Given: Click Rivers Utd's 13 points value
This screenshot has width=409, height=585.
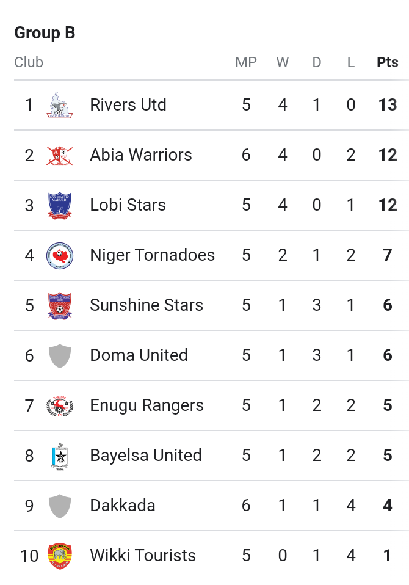Looking at the screenshot, I should [388, 105].
